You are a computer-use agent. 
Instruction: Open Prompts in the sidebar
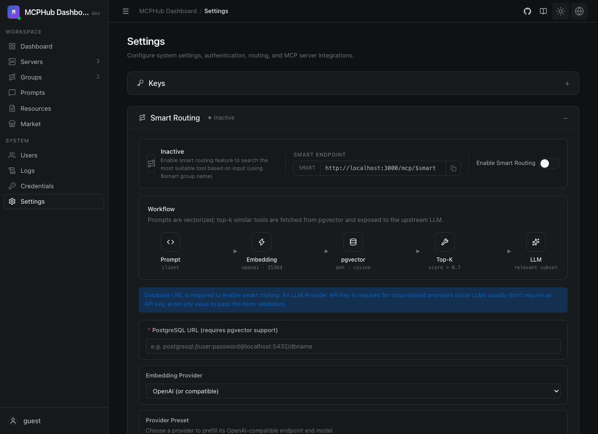(x=54, y=92)
